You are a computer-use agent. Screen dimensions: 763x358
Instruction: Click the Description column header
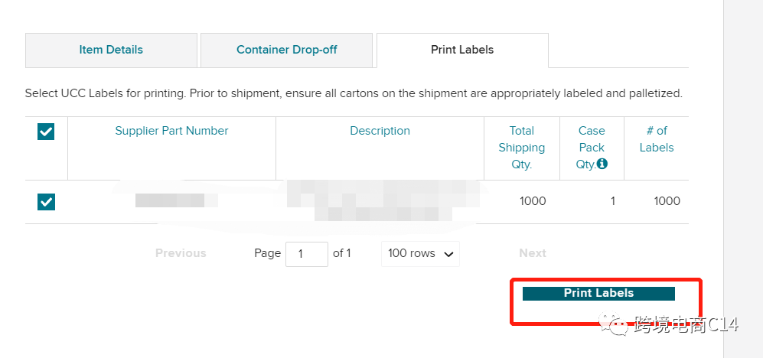pos(380,131)
